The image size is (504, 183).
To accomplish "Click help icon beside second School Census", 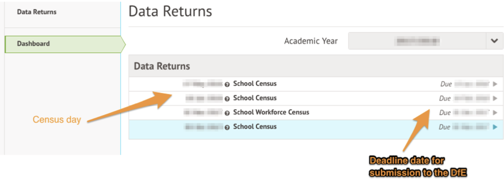I will click(x=227, y=99).
